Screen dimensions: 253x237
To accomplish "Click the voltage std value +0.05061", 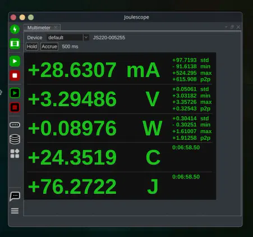I will (185, 89).
